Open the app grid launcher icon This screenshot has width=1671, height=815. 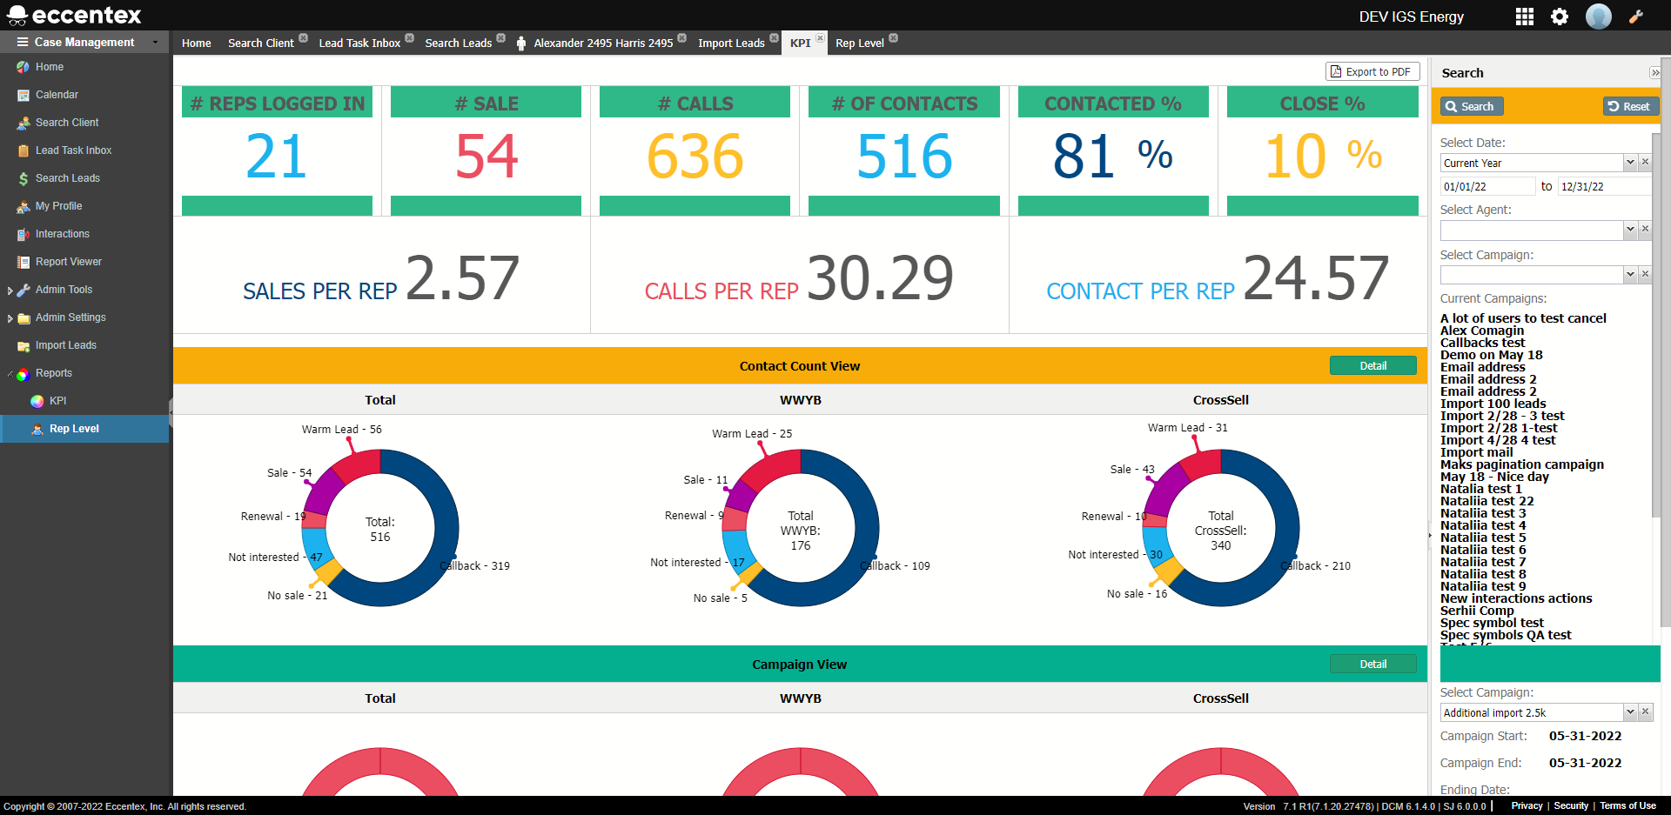(x=1524, y=17)
